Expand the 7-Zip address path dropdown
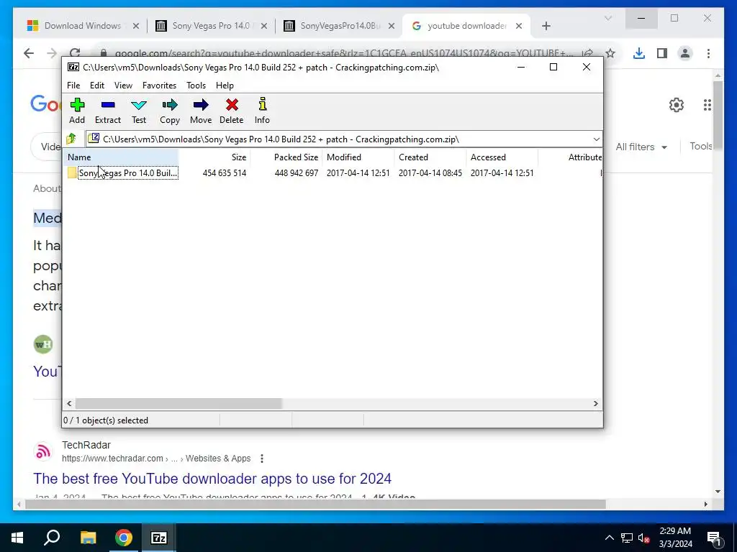The width and height of the screenshot is (737, 552). click(596, 139)
